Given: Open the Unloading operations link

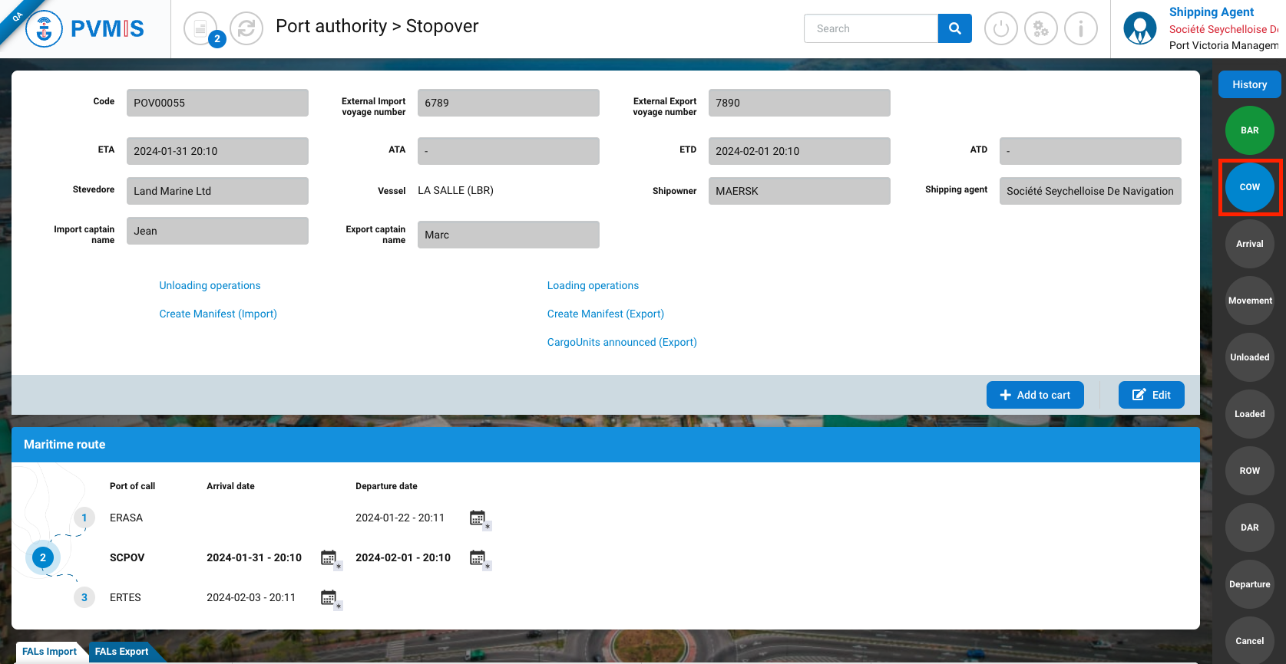Looking at the screenshot, I should pyautogui.click(x=210, y=285).
